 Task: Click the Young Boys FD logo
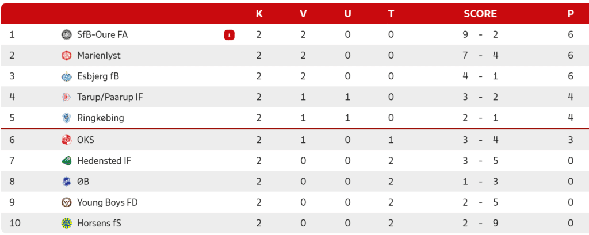tap(66, 203)
